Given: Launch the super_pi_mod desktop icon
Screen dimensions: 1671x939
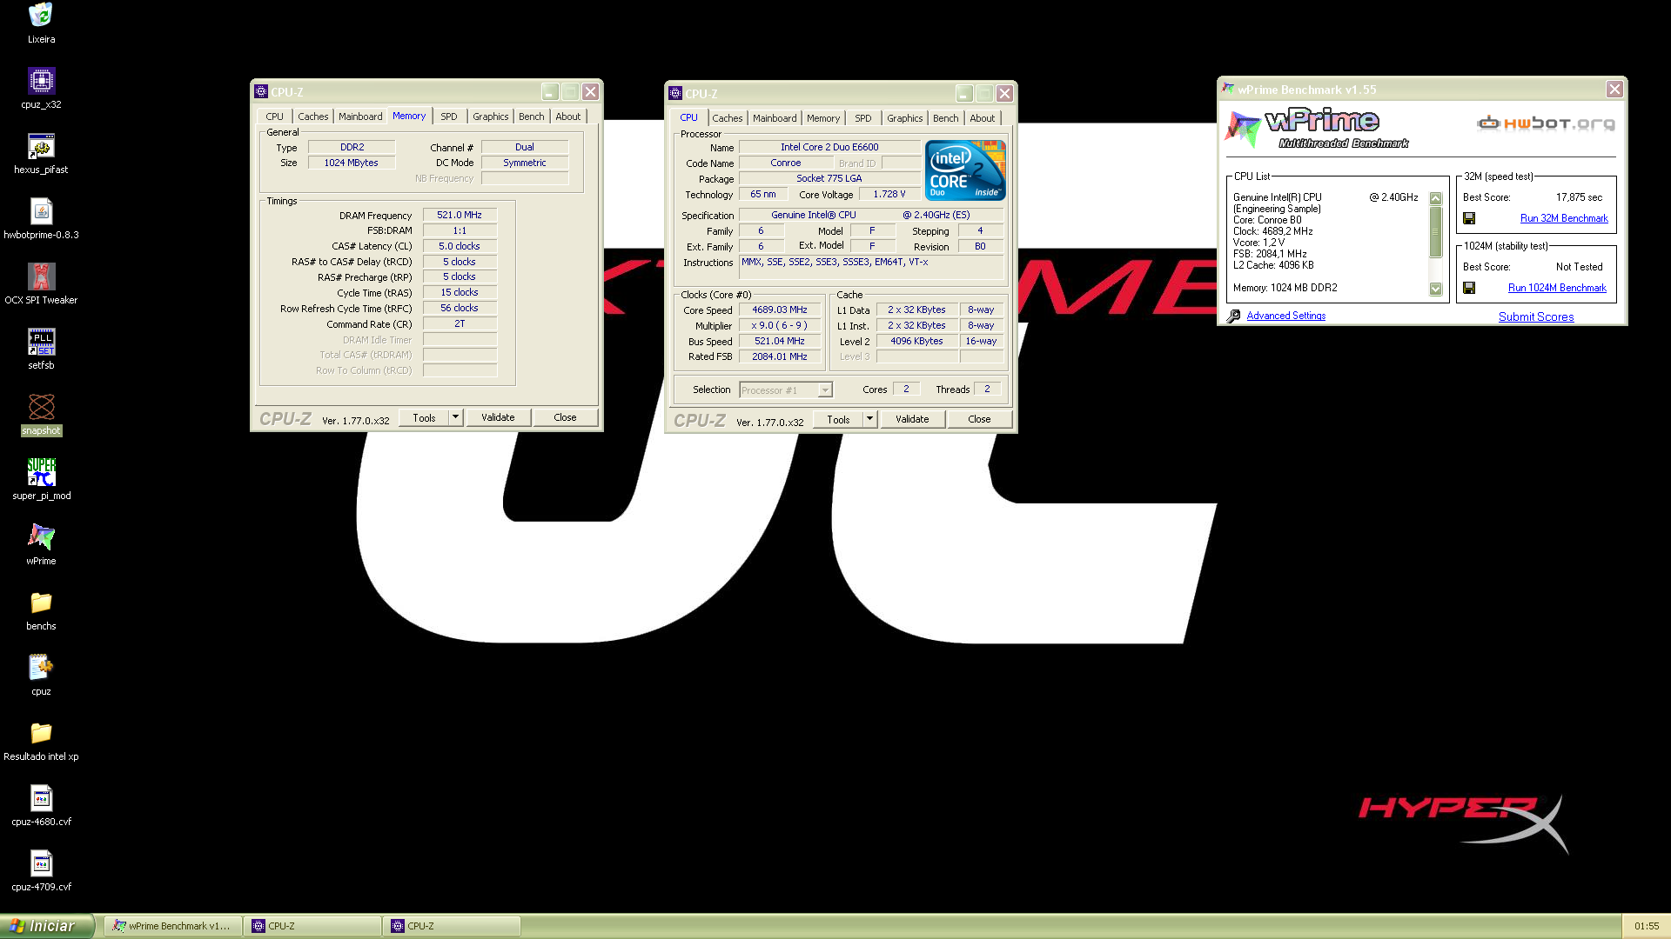Looking at the screenshot, I should click(x=41, y=472).
